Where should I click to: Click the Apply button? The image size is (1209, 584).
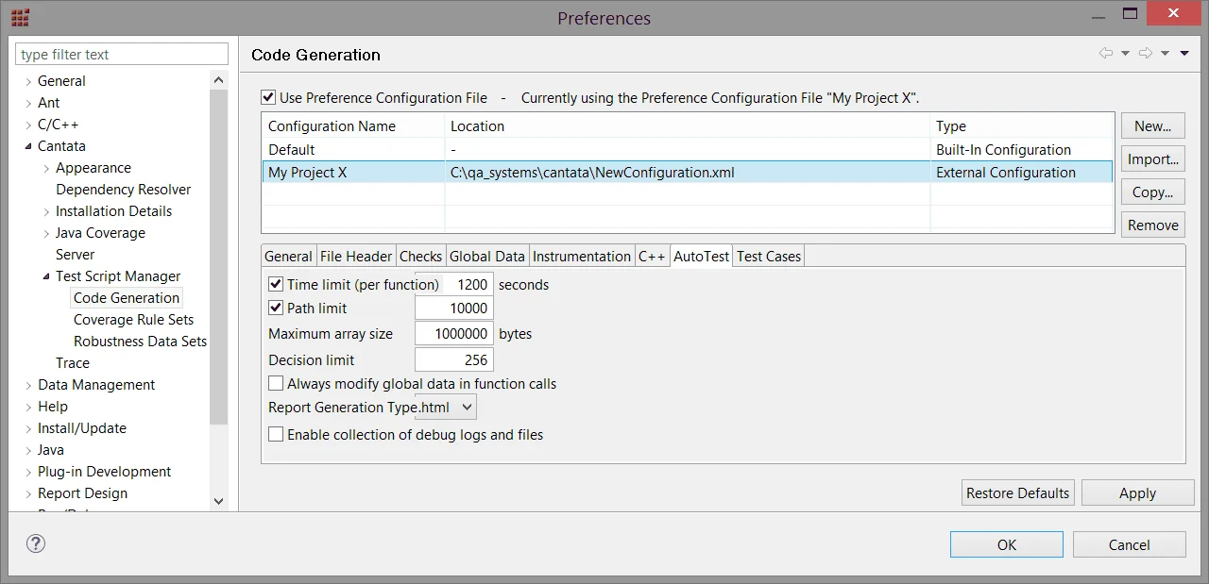pos(1137,492)
